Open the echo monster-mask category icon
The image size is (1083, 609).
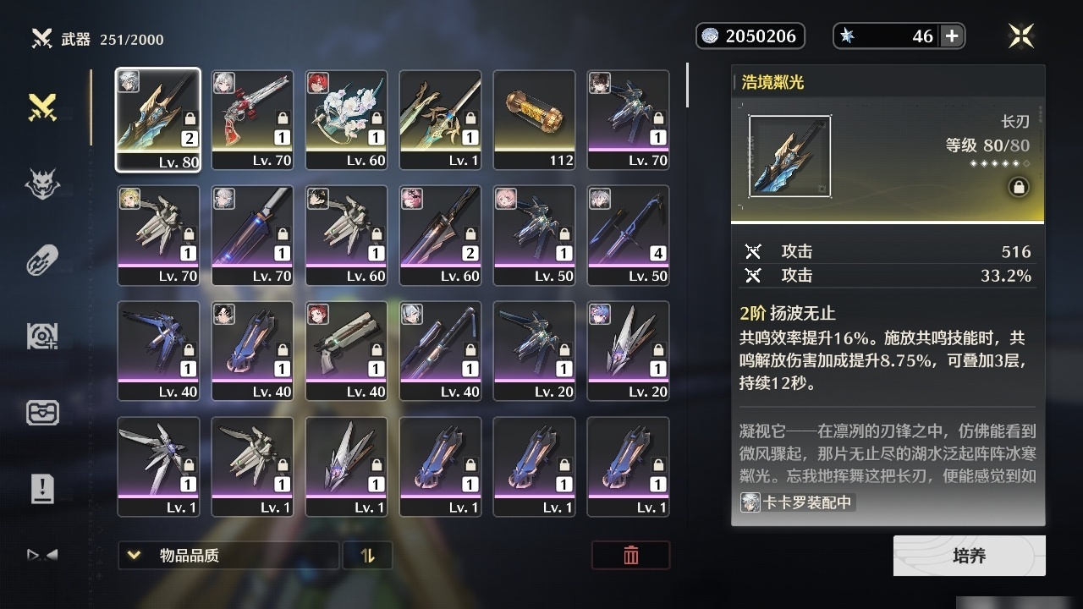pyautogui.click(x=42, y=183)
